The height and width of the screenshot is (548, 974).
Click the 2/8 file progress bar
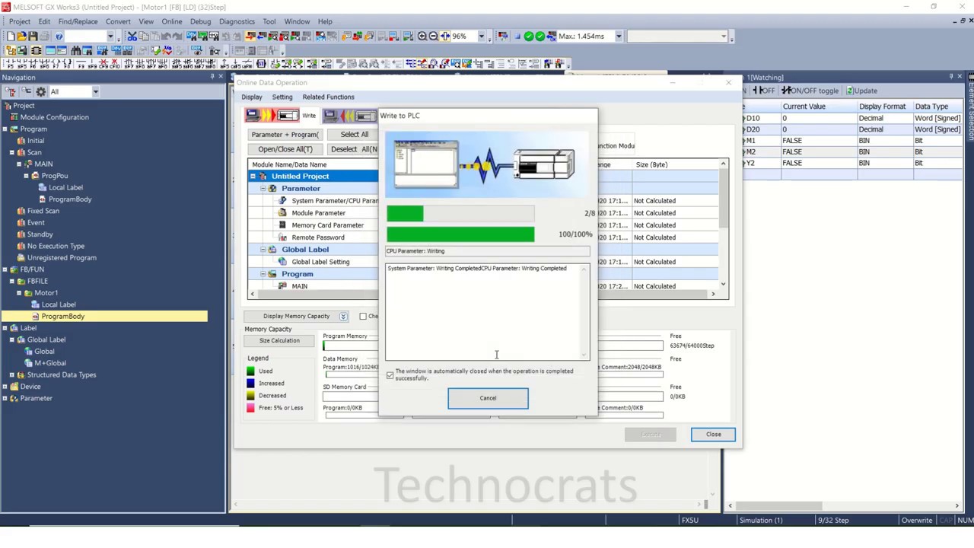click(460, 214)
